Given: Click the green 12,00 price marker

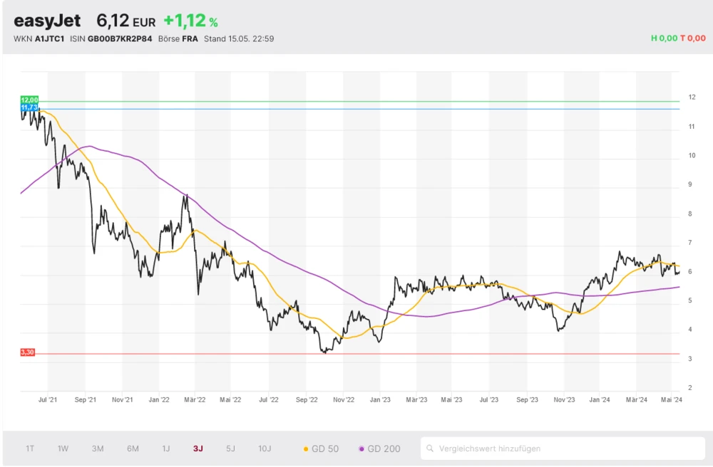Looking at the screenshot, I should click(29, 100).
